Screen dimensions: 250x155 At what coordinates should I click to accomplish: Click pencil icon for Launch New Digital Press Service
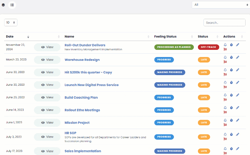coord(238,82)
